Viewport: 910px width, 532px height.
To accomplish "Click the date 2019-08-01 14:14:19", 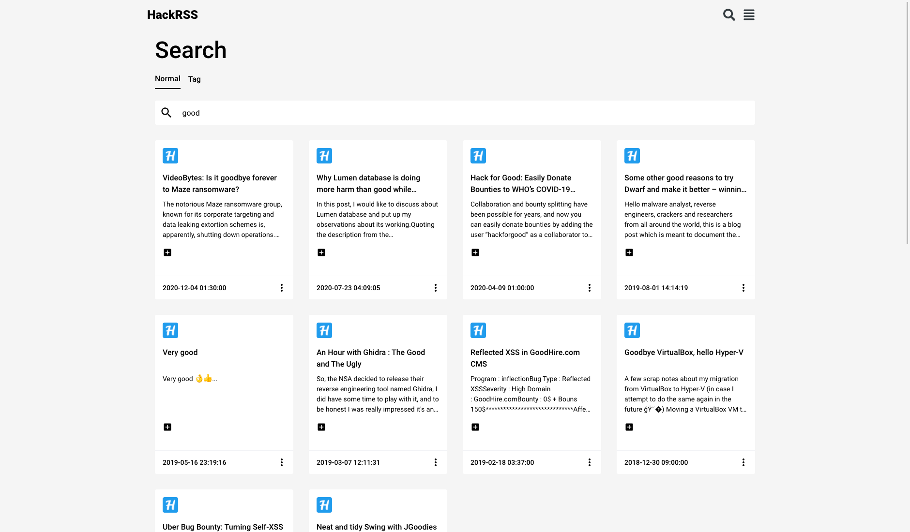I will 656,288.
